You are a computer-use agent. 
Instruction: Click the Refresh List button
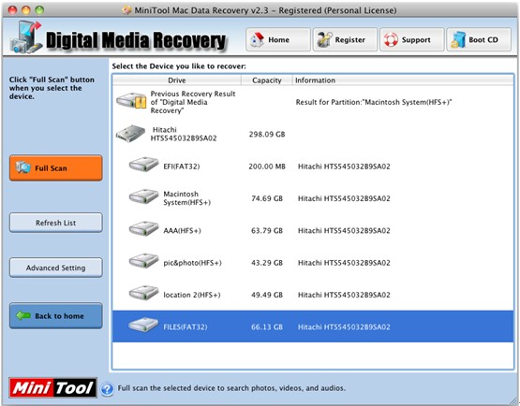click(x=55, y=223)
